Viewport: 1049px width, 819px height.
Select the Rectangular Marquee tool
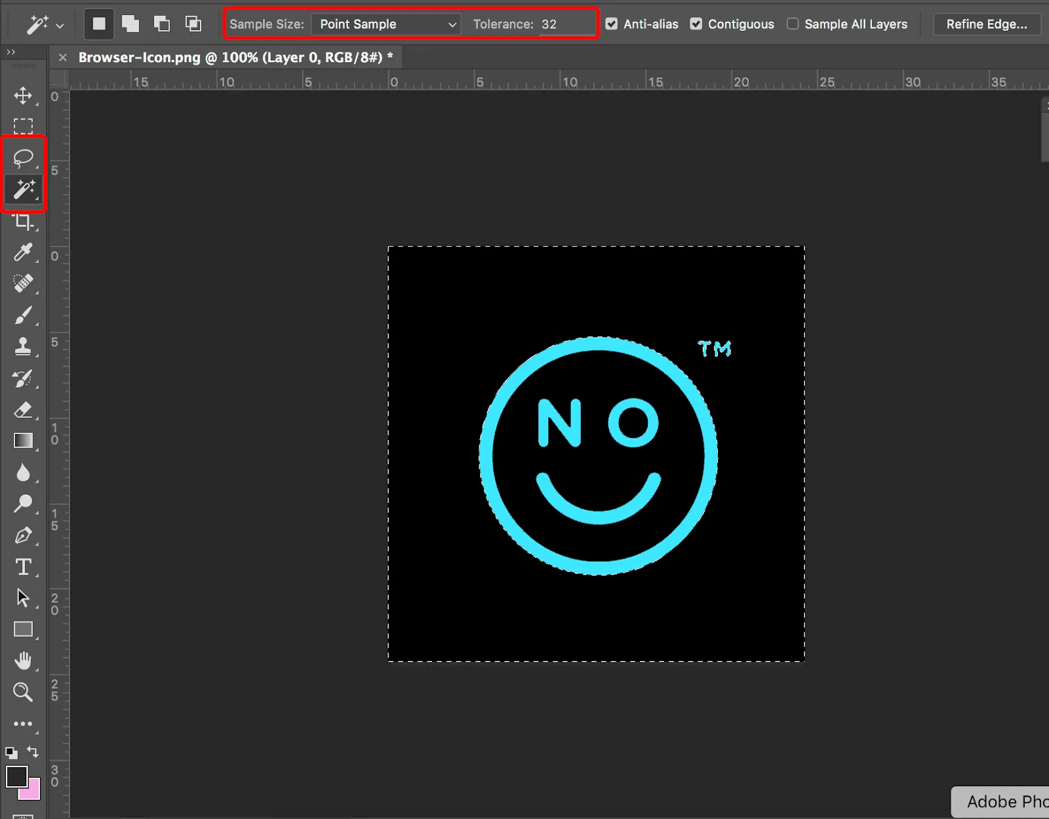24,127
